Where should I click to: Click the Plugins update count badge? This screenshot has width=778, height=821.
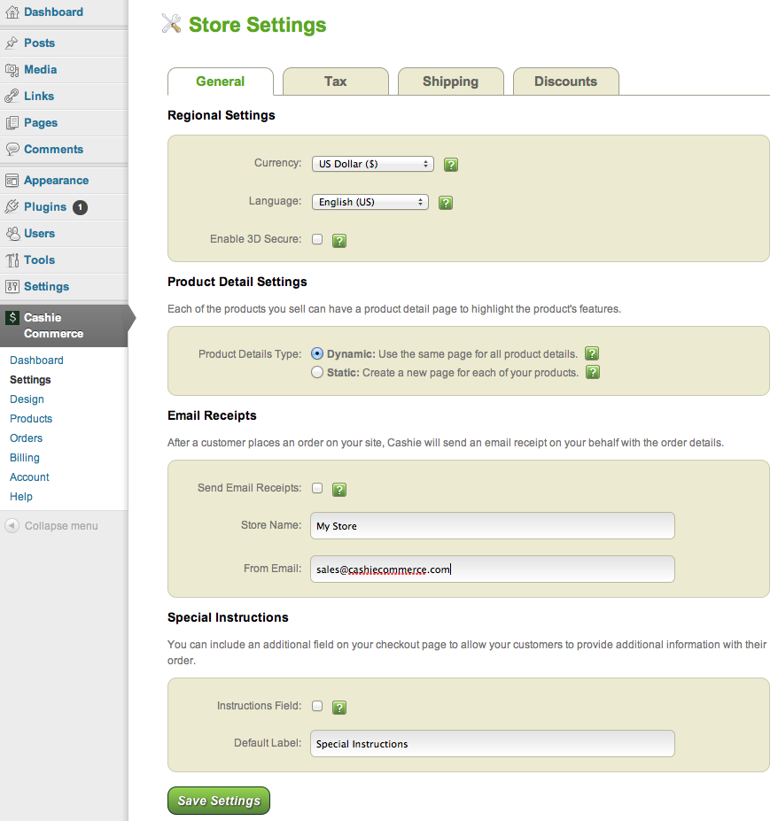[80, 207]
